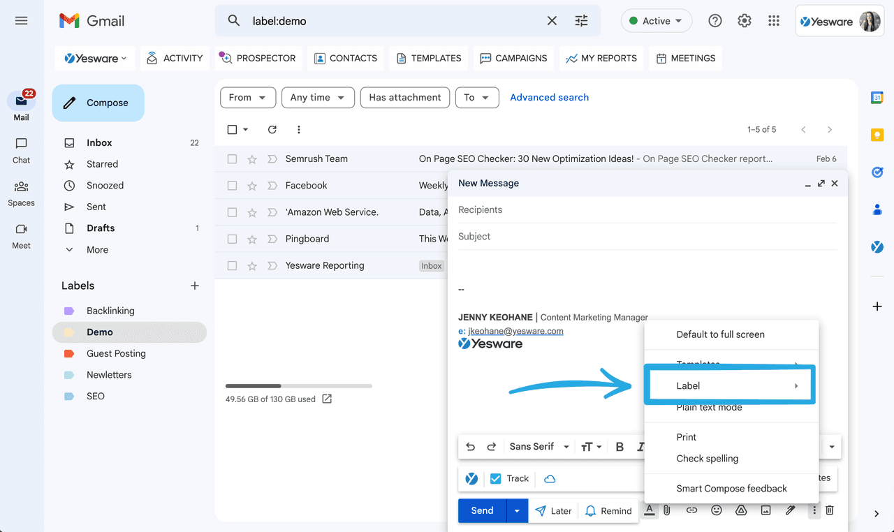Expand the Any time filter dropdown
The width and height of the screenshot is (894, 532).
(x=318, y=98)
